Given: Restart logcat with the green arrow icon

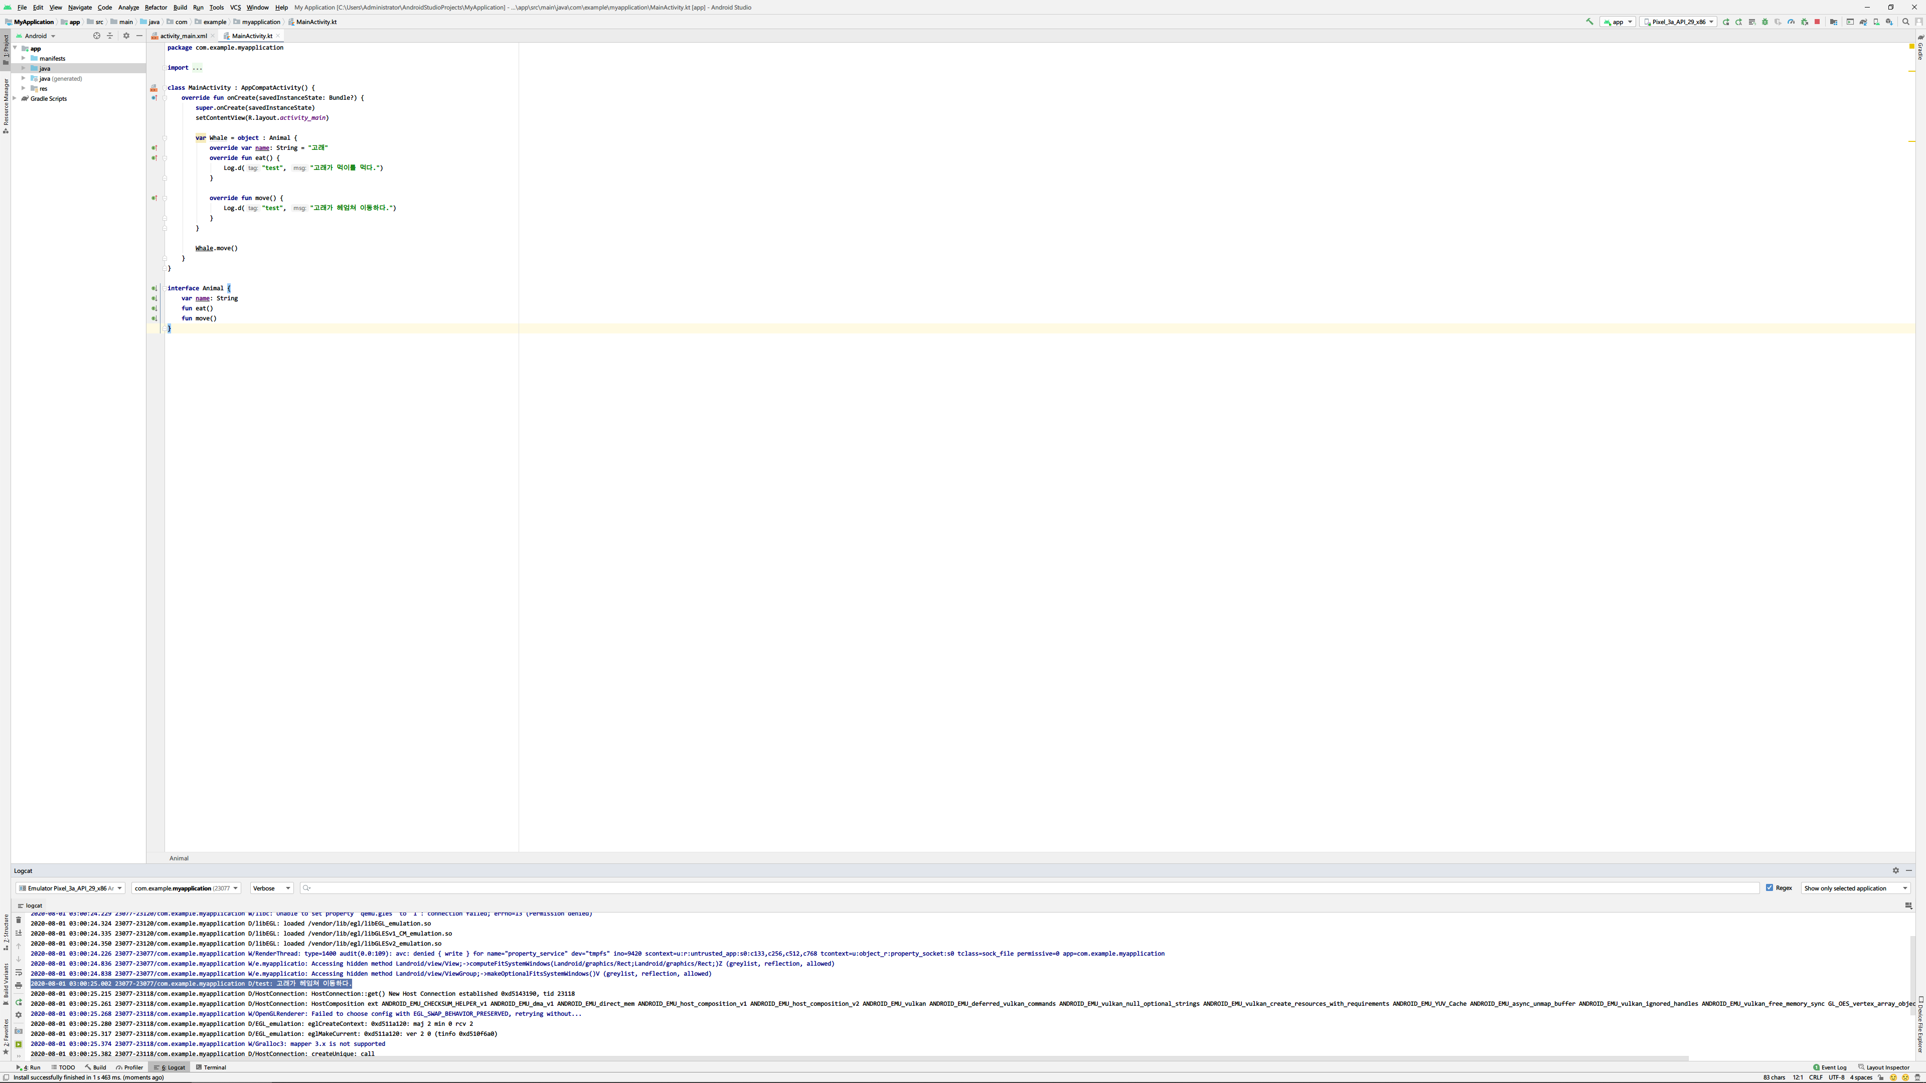Looking at the screenshot, I should 19,1002.
